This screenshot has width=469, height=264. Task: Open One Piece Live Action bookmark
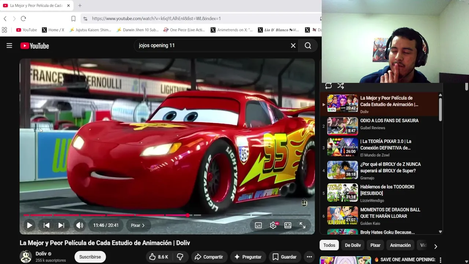coord(184,30)
